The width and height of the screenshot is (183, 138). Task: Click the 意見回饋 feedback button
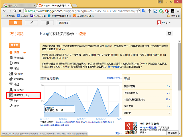(x=172, y=133)
